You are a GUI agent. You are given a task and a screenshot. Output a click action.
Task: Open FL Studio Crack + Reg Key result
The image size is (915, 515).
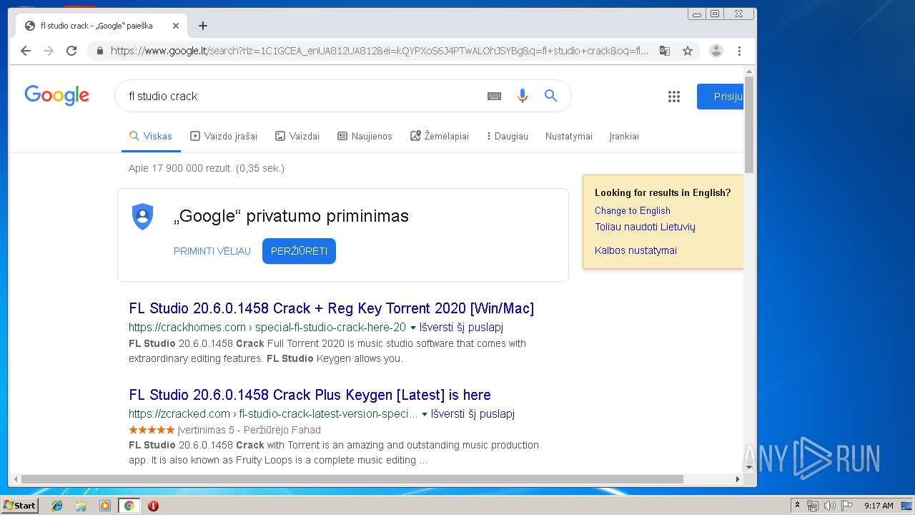pos(331,308)
